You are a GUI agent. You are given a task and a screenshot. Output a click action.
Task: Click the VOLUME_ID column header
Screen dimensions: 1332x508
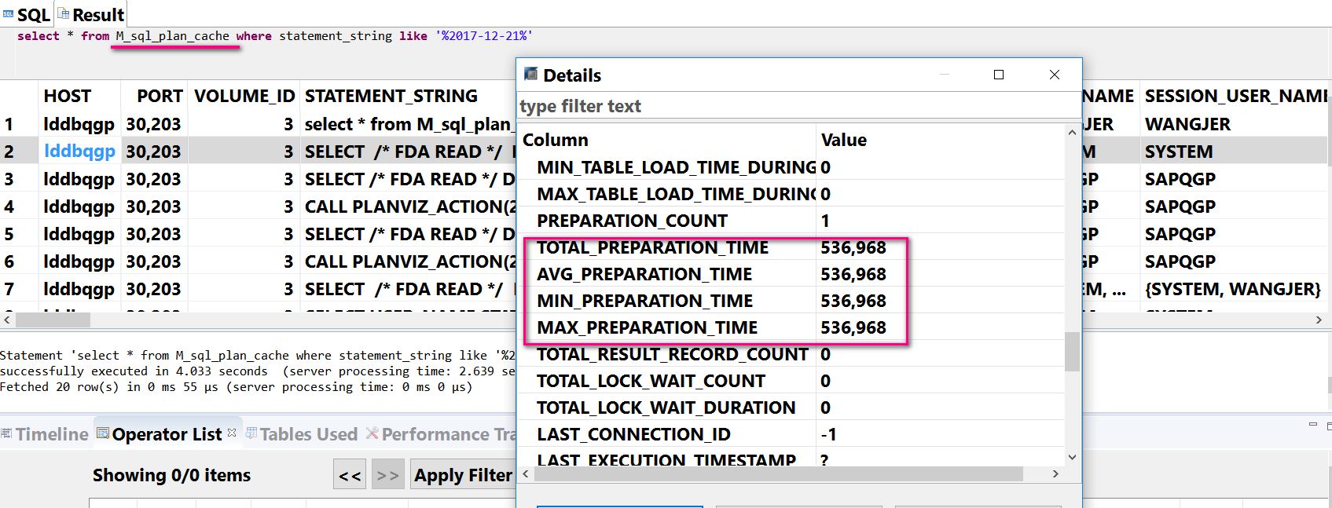(x=244, y=96)
